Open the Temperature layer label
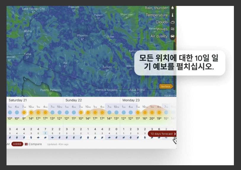Viewport: 241px width, 170px height. point(157,15)
